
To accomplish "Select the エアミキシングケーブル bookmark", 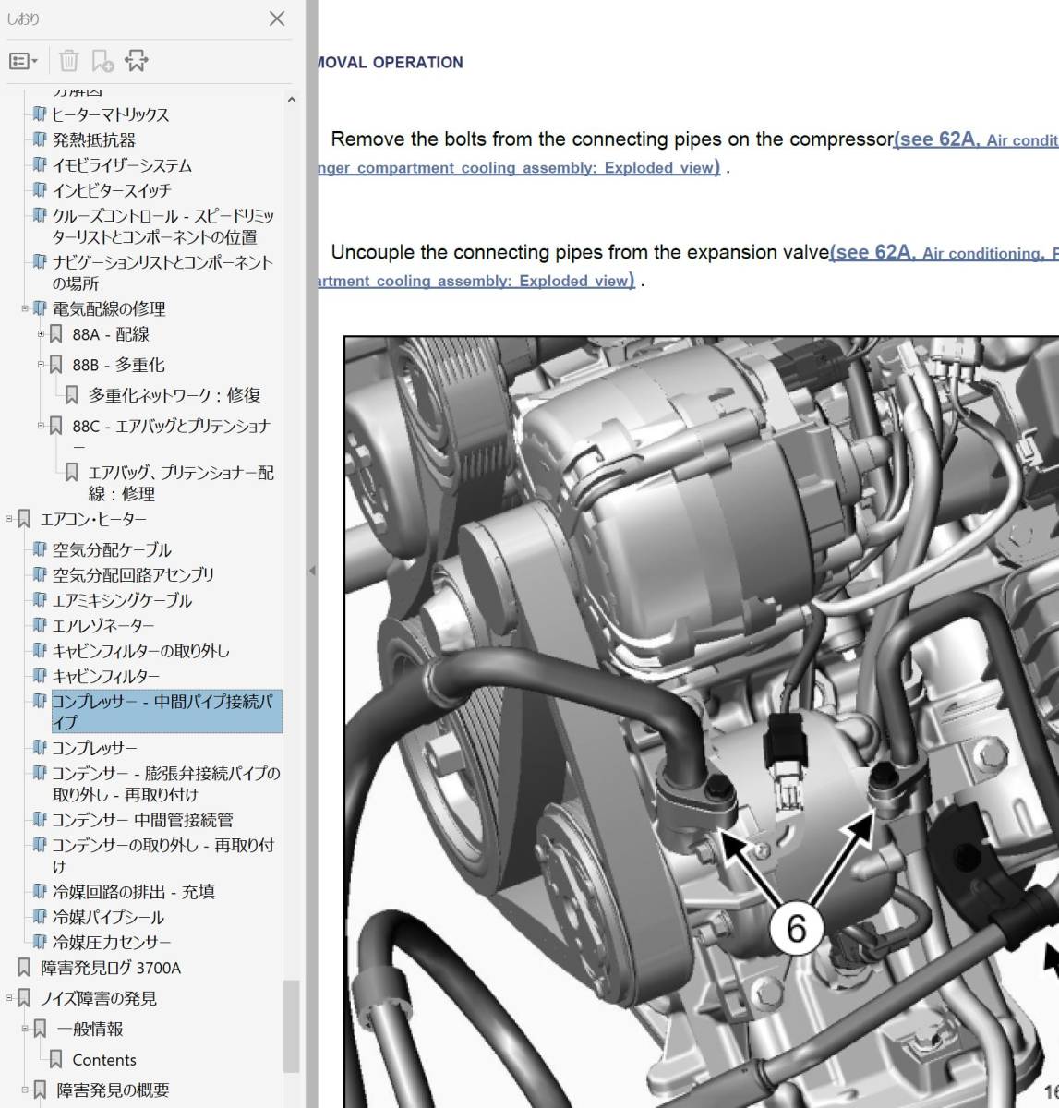I will 122,600.
